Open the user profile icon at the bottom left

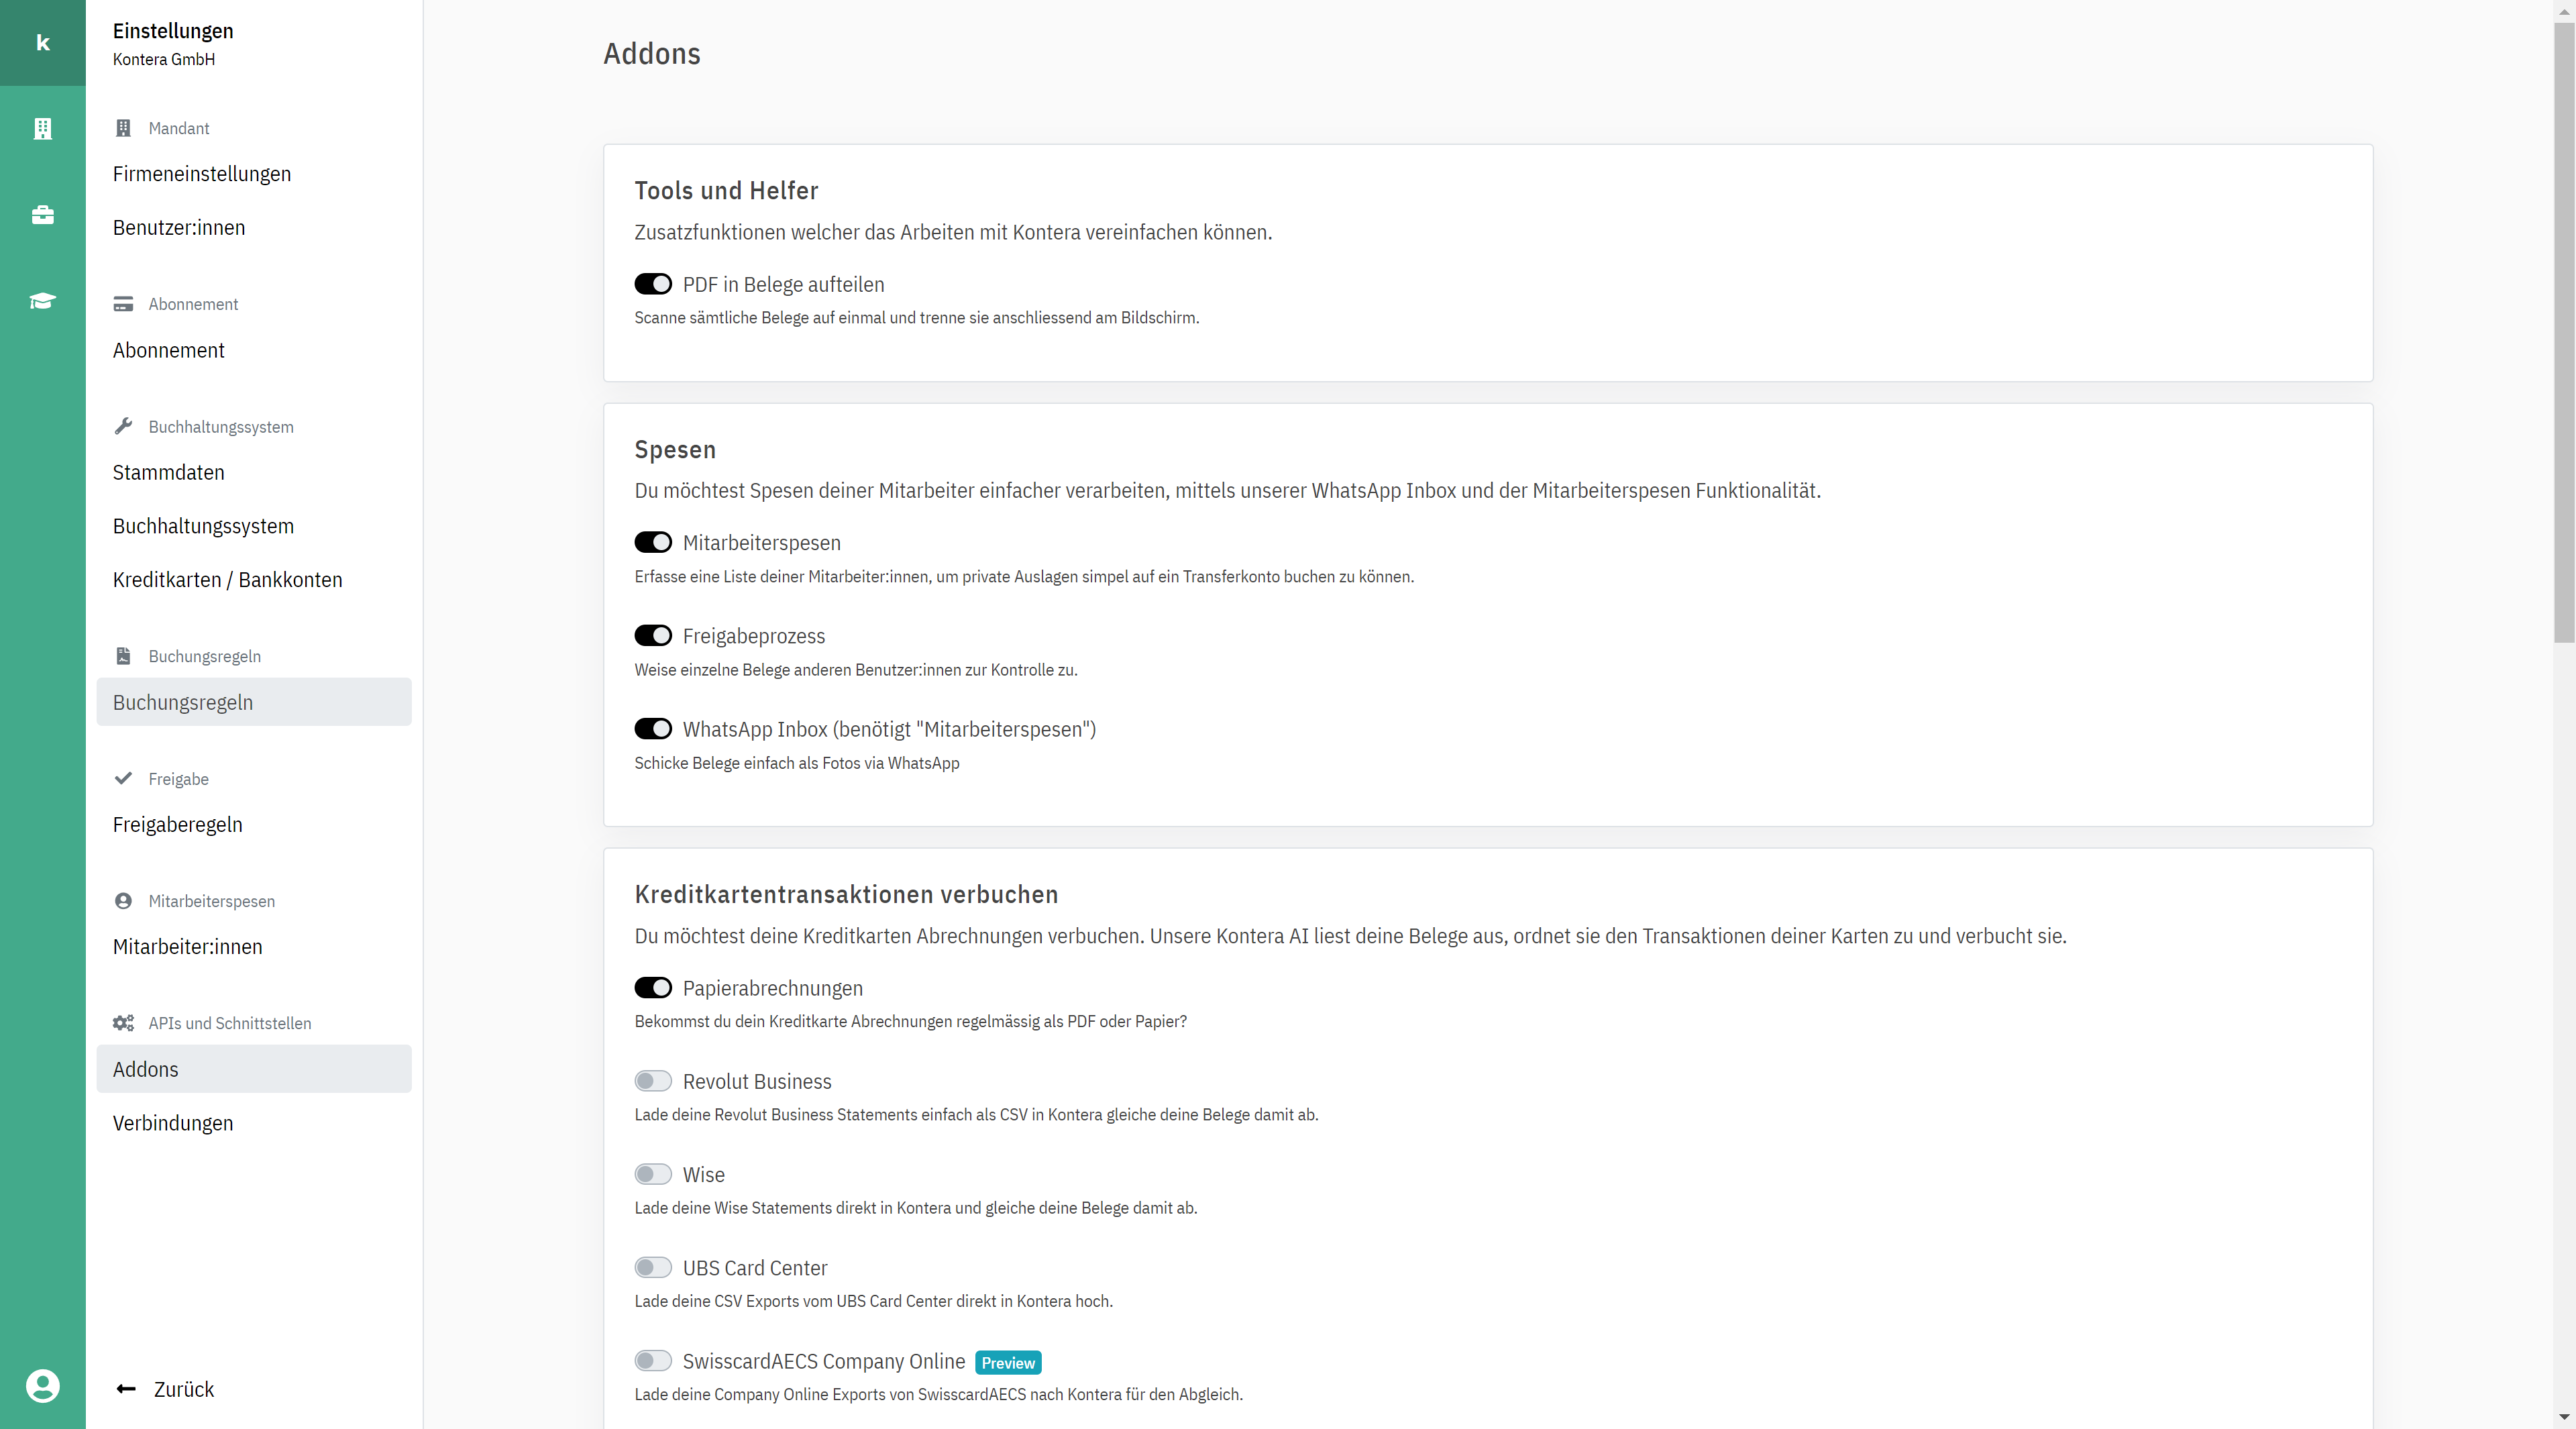(x=42, y=1386)
